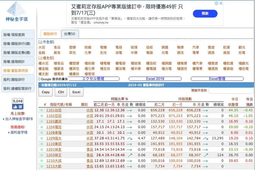Click 食品 category in 1201味全 row
Viewport: 255px width, 170px height.
[90, 149]
